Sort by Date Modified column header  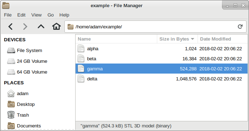pos(223,39)
